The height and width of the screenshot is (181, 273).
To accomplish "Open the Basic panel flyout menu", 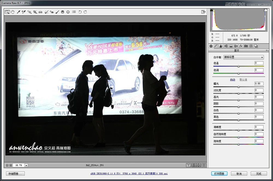I will pos(267,50).
